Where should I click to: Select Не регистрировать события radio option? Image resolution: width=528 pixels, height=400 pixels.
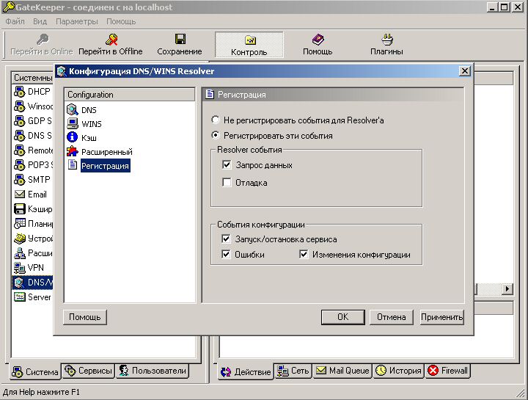click(x=215, y=120)
